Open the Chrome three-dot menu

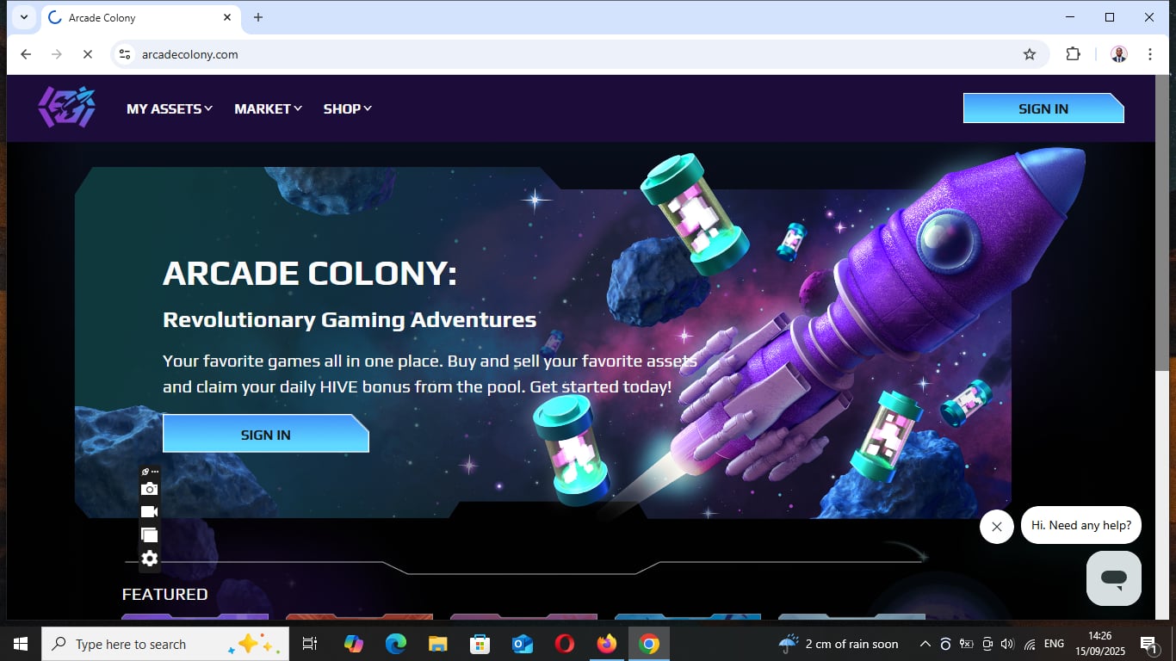pos(1150,54)
